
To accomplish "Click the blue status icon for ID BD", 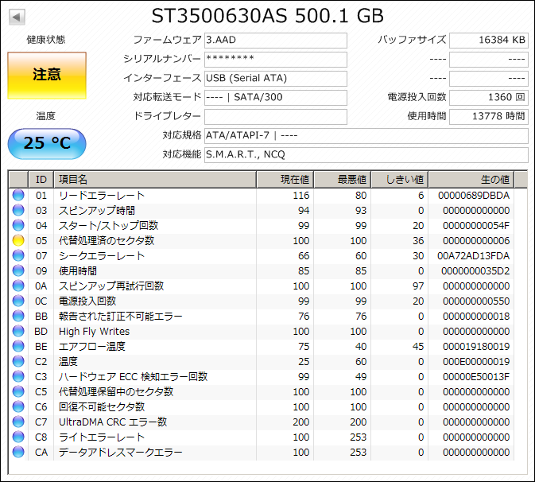I will point(18,331).
